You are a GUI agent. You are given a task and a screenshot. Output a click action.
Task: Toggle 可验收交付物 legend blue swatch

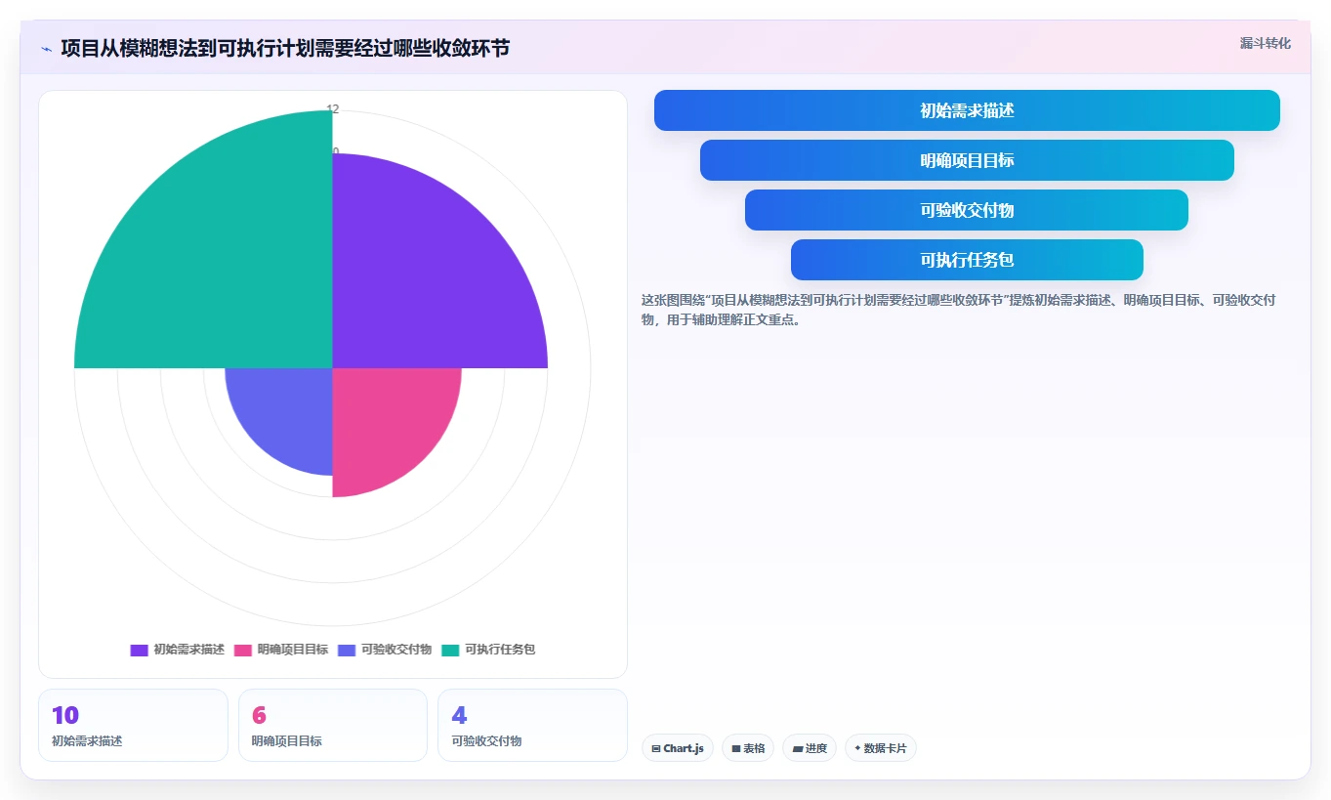click(x=347, y=650)
